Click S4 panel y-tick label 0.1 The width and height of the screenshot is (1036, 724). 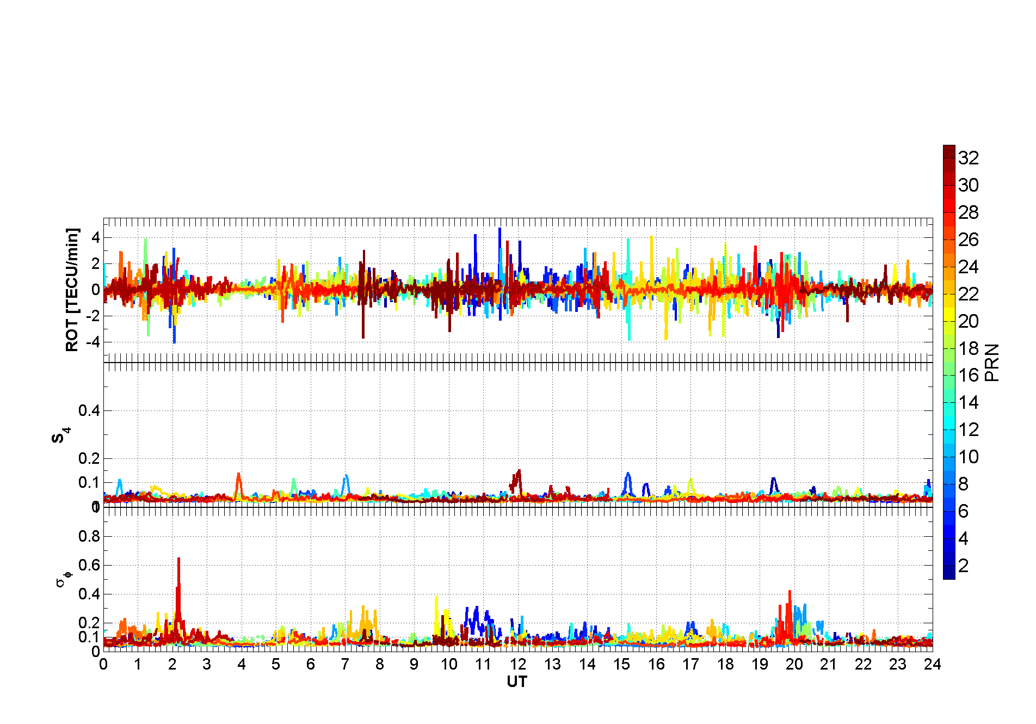89,482
